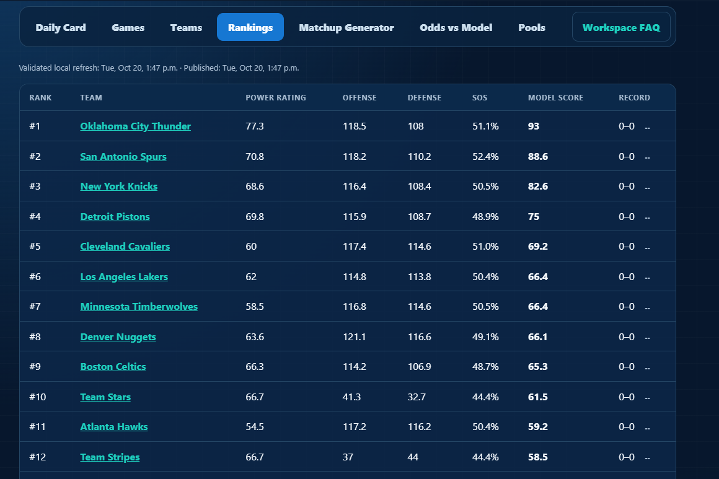This screenshot has height=479, width=719.
Task: Select the 52.4% SOS value
Action: [485, 156]
